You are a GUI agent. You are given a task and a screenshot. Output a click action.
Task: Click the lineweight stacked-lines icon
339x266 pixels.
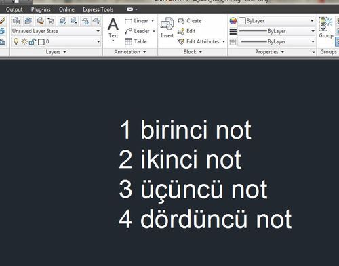pyautogui.click(x=233, y=31)
